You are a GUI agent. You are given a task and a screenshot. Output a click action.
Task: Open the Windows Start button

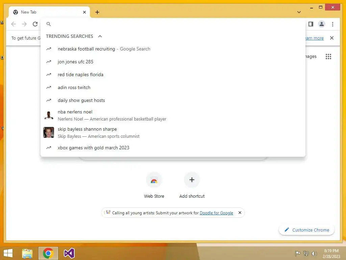point(8,253)
